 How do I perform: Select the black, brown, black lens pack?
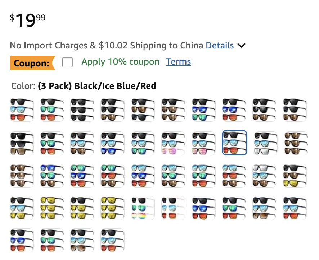point(143,110)
